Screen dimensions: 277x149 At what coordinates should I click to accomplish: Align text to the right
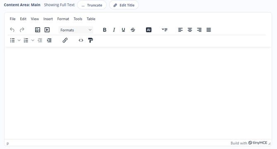pyautogui.click(x=199, y=30)
